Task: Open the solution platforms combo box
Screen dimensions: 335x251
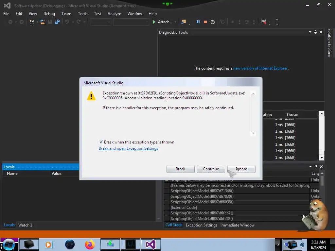Action: 131,22
